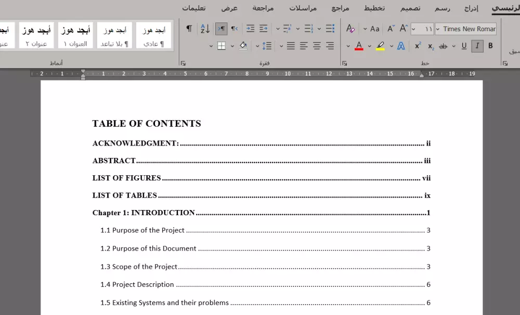Apply the عنوان ٢ (Heading 2) style
The image size is (520, 315).
click(x=36, y=35)
